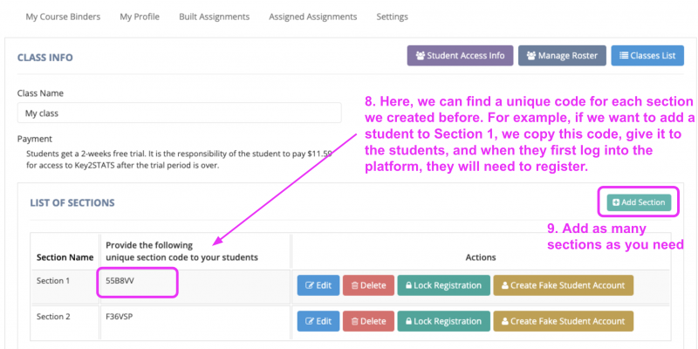This screenshot has height=349, width=698.
Task: Create Fake Student Account for Section 1
Action: 563,285
